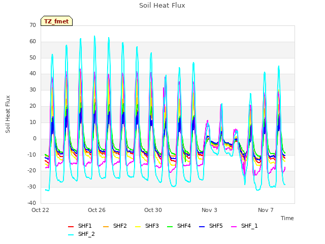Click the Time x-axis label
Screen dimensions: 325x244
coord(287,218)
